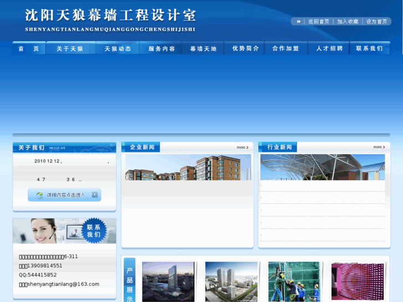The height and width of the screenshot is (302, 403).
Task: Open 幕墙天地 navigation item
Action: point(203,48)
